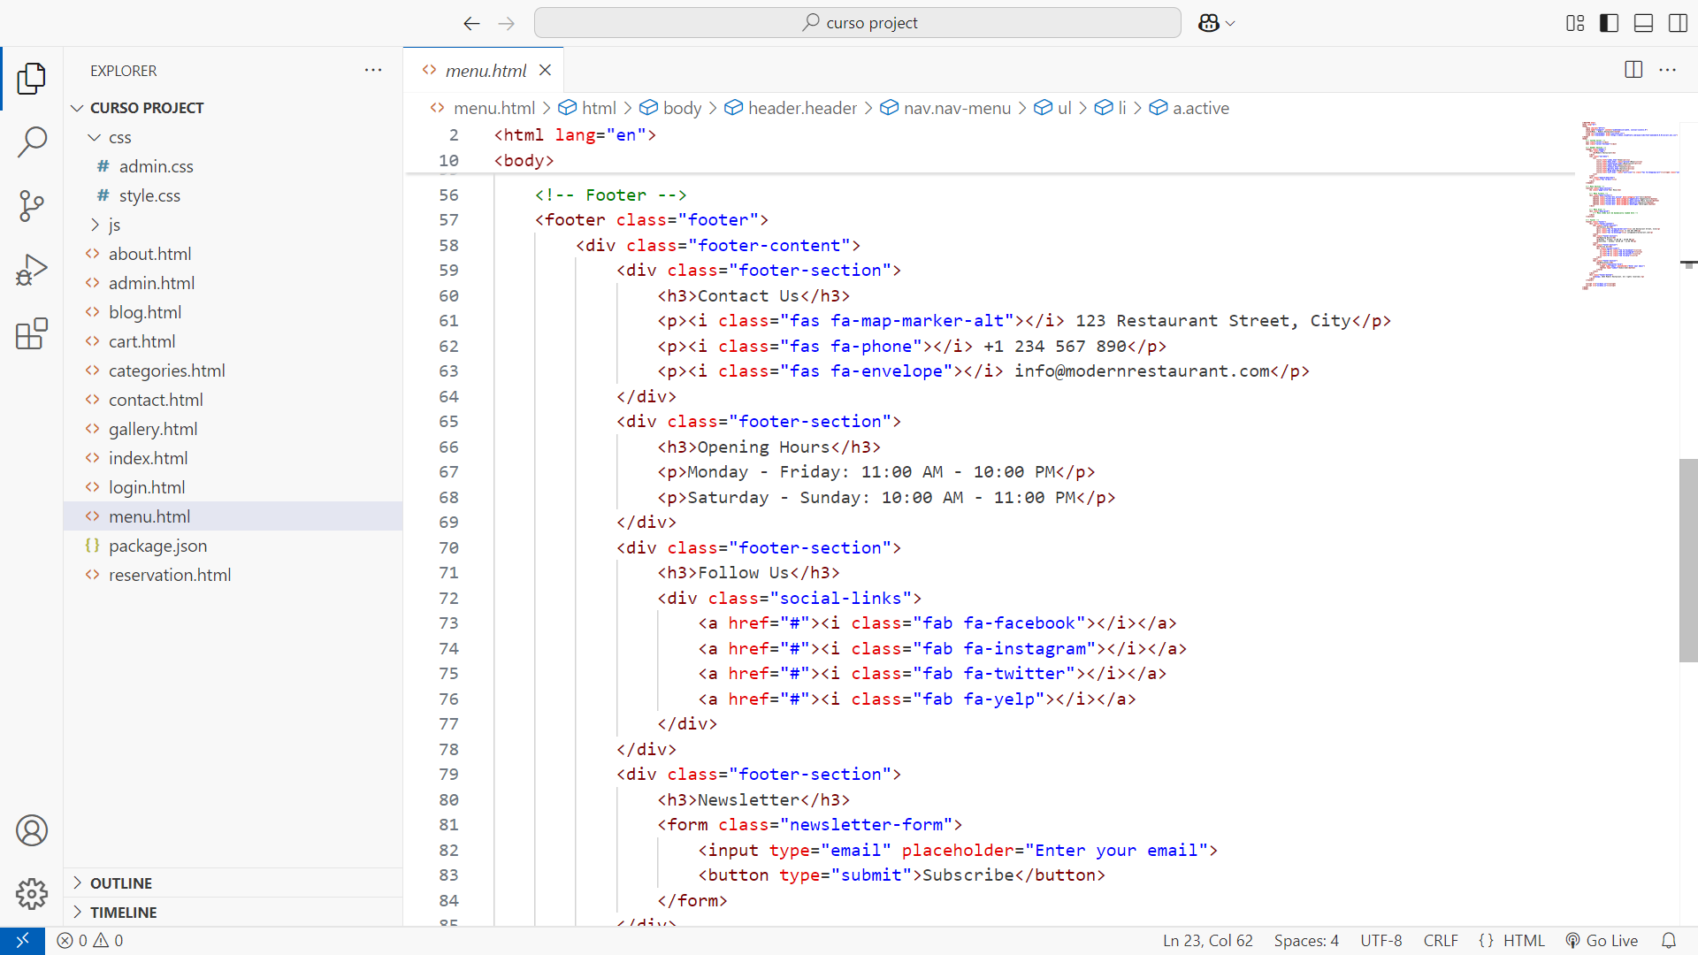Open style.css file

pyautogui.click(x=233, y=195)
